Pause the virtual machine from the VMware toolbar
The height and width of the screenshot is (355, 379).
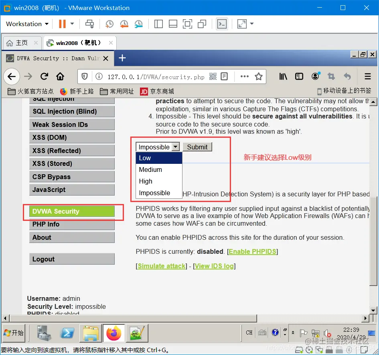click(62, 24)
